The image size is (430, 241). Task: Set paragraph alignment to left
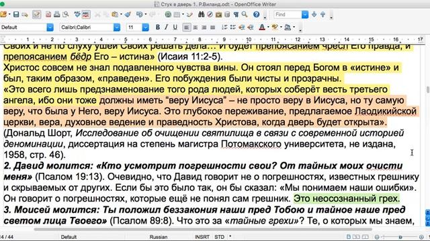pos(187,27)
